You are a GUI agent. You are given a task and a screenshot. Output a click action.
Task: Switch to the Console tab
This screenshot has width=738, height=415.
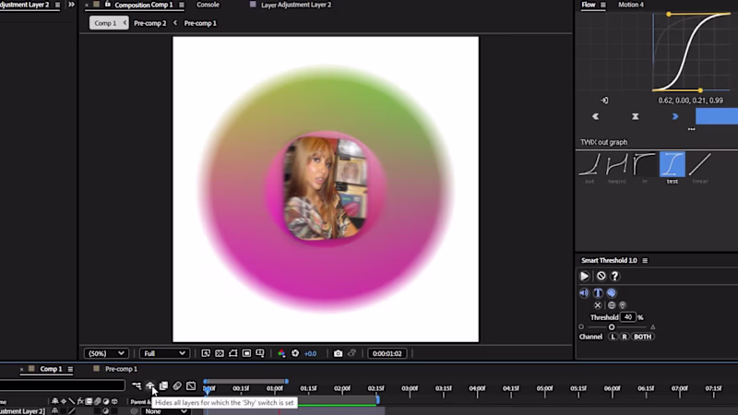[x=208, y=5]
